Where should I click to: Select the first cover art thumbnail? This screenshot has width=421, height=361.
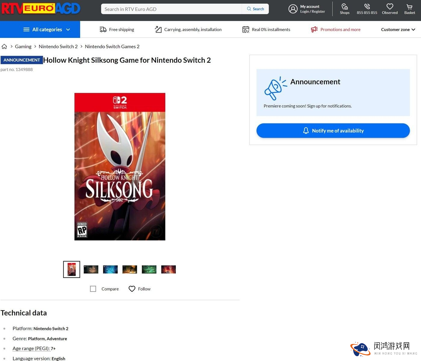(72, 269)
